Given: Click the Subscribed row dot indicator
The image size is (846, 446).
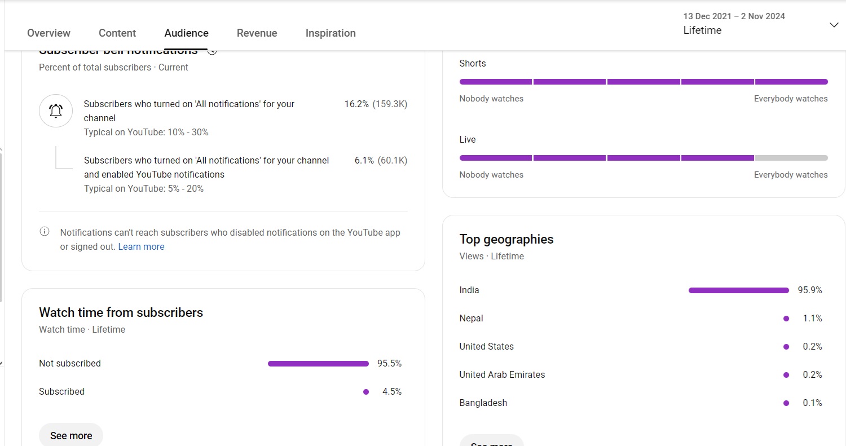Looking at the screenshot, I should (x=366, y=392).
